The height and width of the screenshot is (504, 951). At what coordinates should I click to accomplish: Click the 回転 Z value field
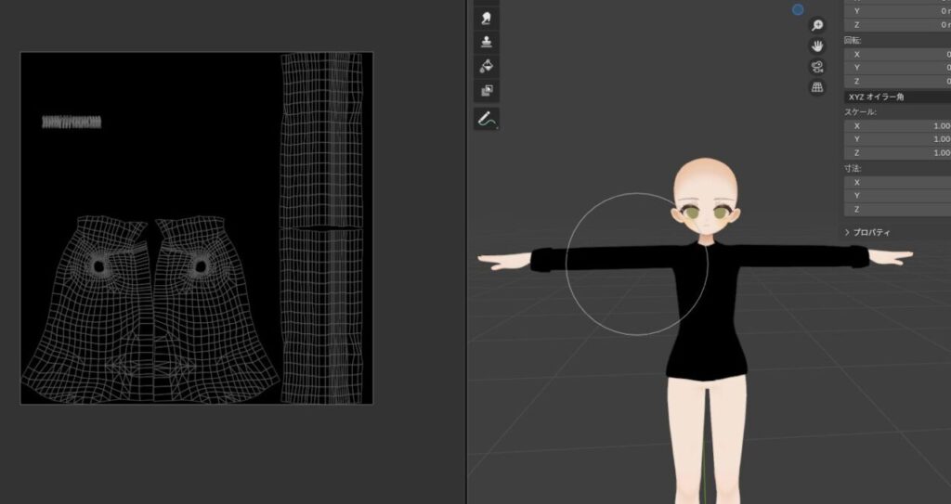pos(896,81)
